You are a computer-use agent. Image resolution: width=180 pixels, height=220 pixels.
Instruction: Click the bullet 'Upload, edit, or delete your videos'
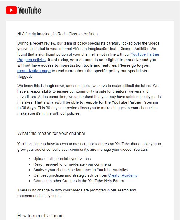62,159
